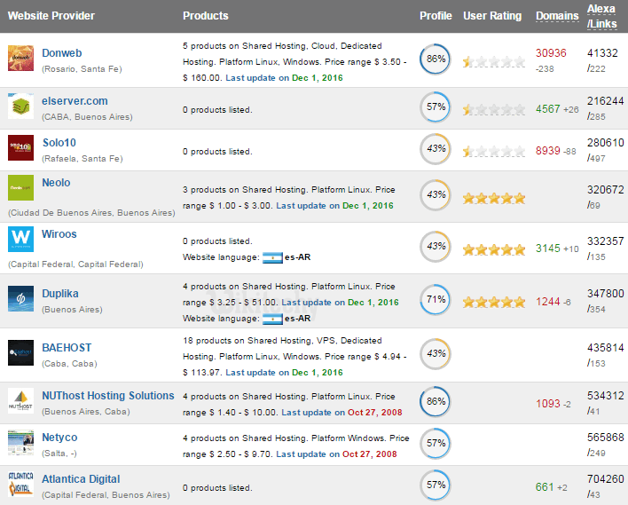Sort by Domains column header
628x505 pixels.
pyautogui.click(x=557, y=16)
